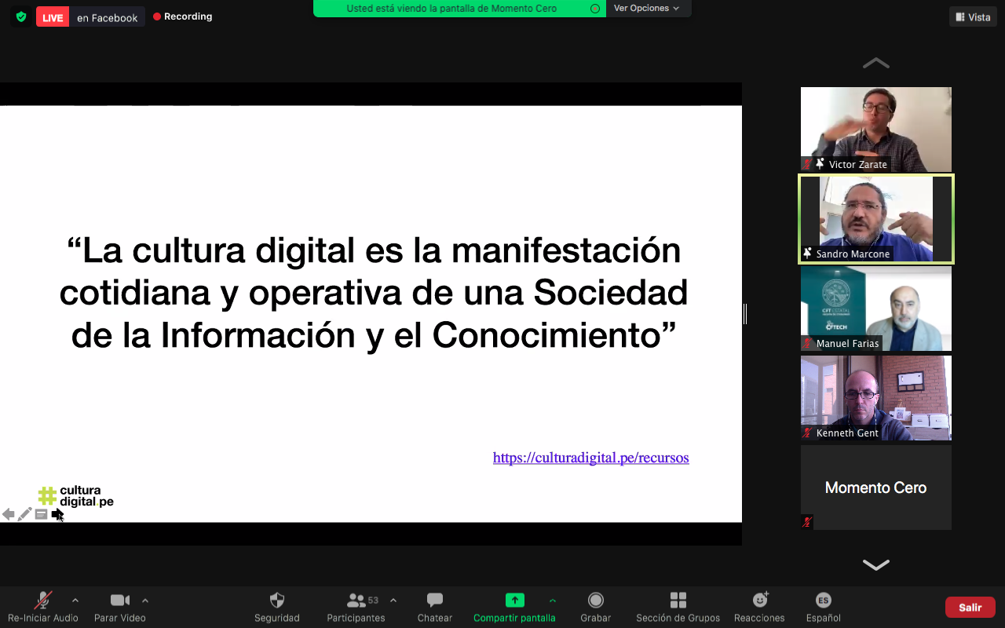Click the Grabar record icon
Viewport: 1005px width, 628px height.
pos(595,601)
